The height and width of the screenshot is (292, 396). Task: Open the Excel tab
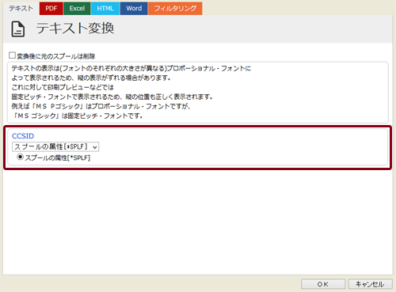[77, 9]
